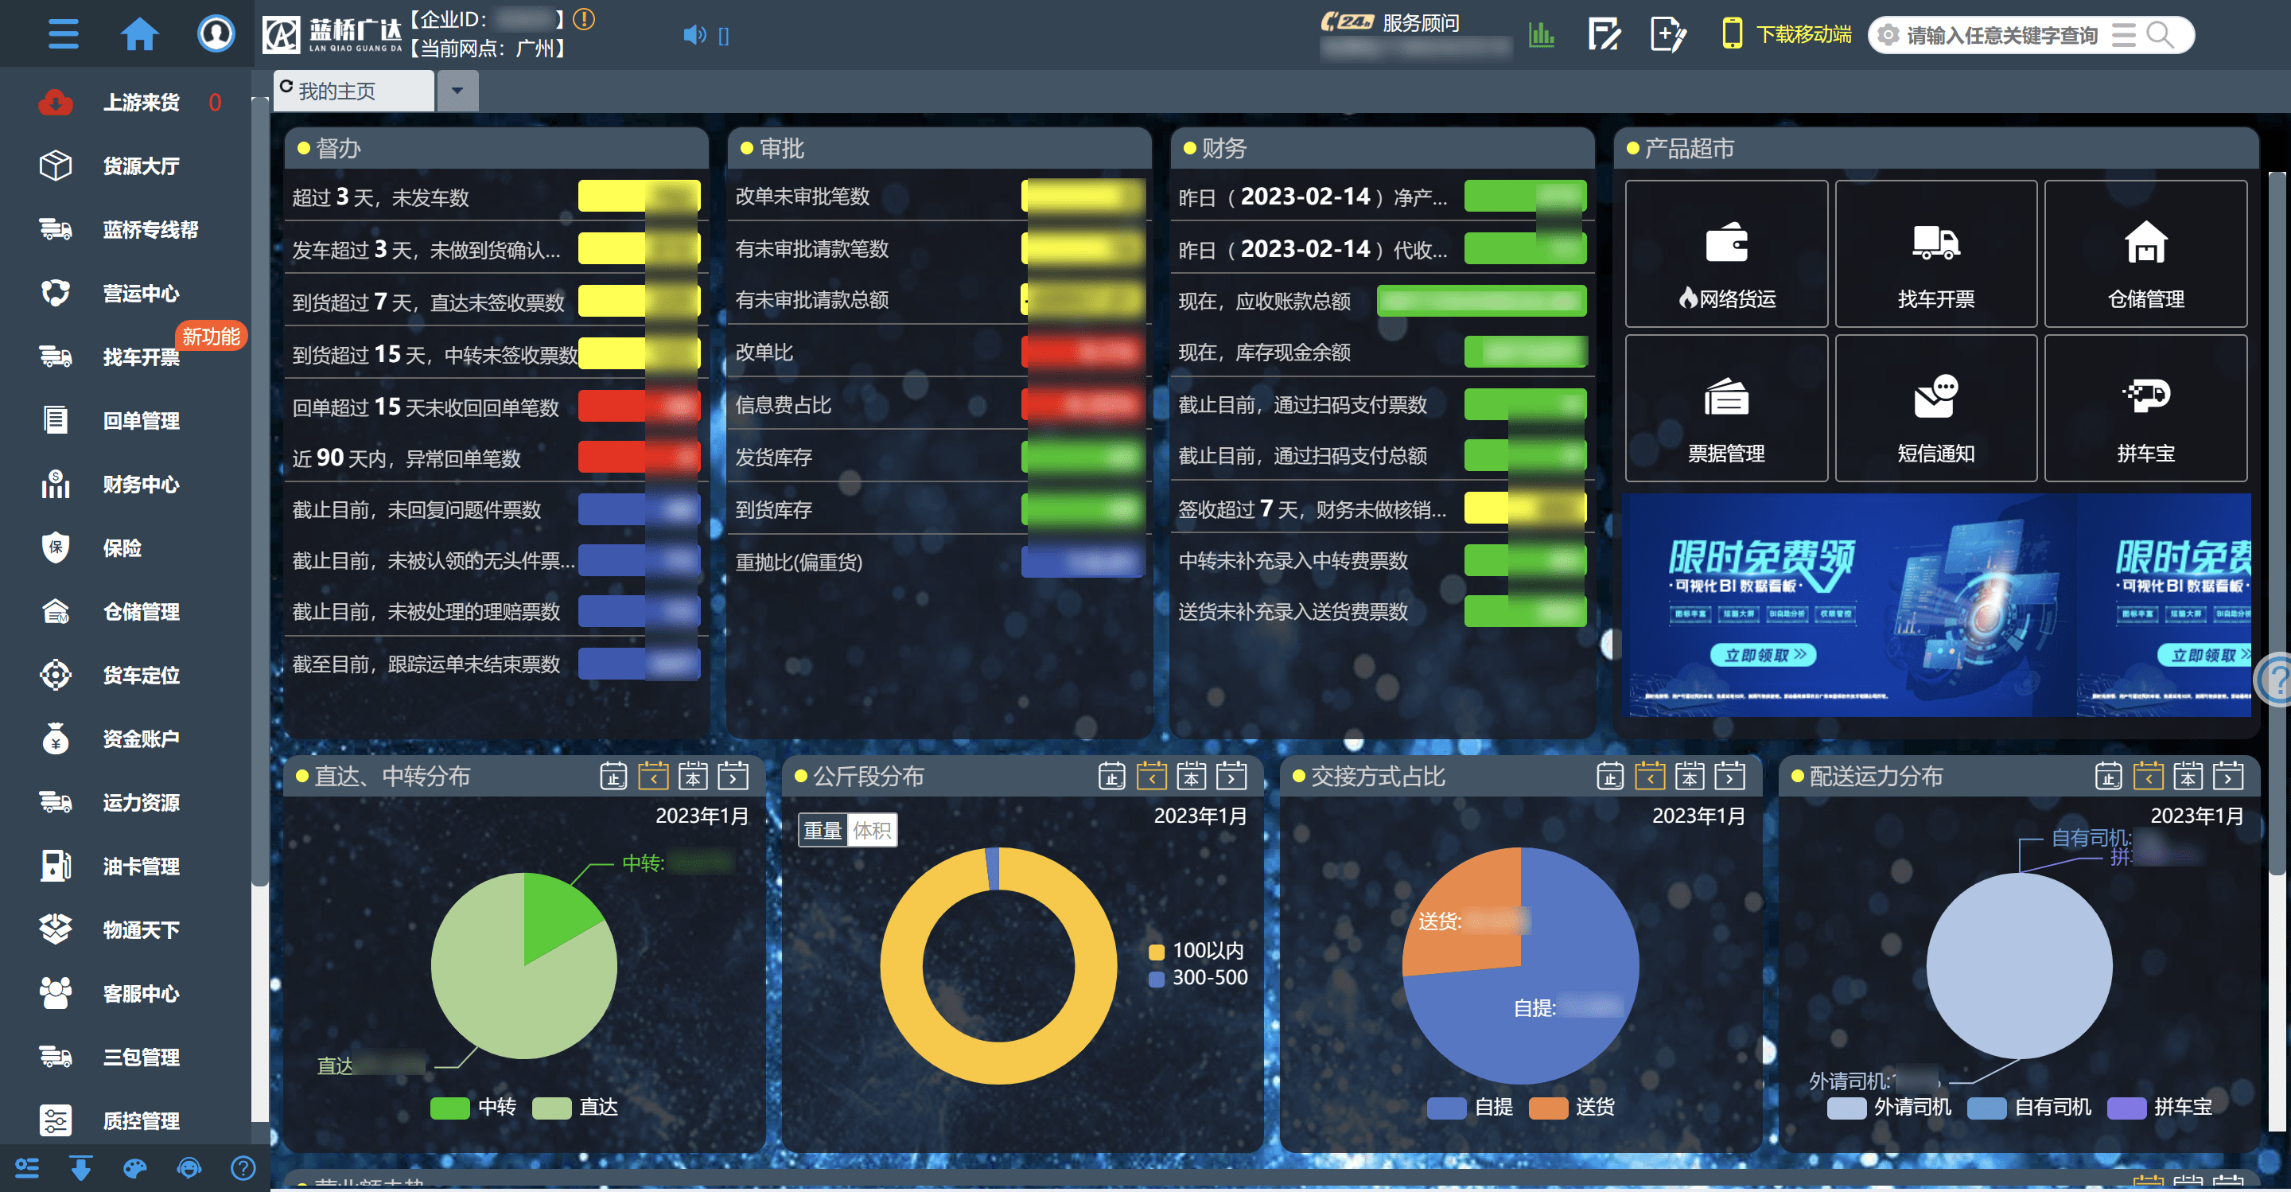The width and height of the screenshot is (2291, 1192).
Task: Click the keyword search input field
Action: (x=2001, y=36)
